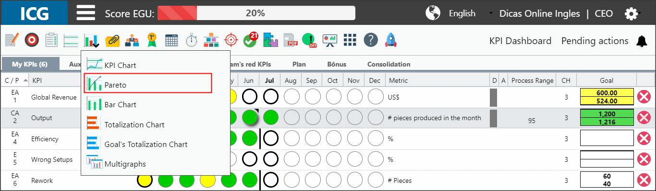Image resolution: width=656 pixels, height=191 pixels.
Task: Open Pending actions
Action: [595, 41]
